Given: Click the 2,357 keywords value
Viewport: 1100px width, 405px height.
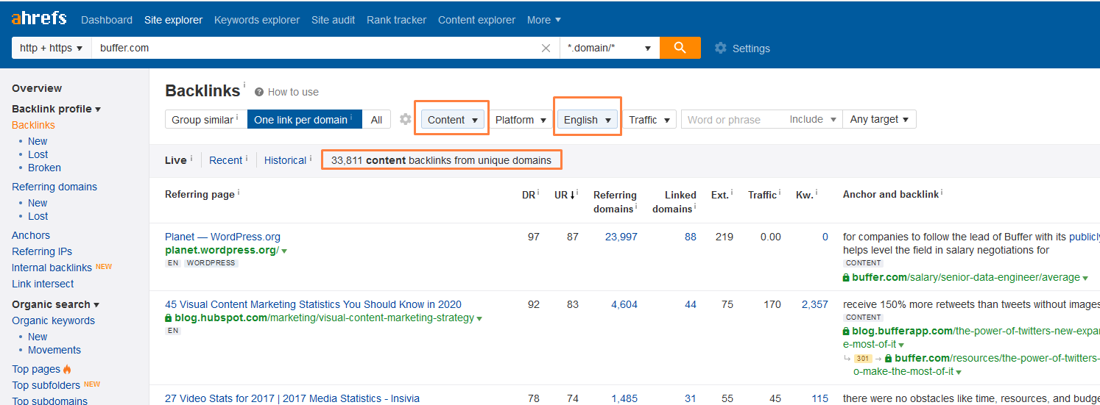Looking at the screenshot, I should click(815, 304).
